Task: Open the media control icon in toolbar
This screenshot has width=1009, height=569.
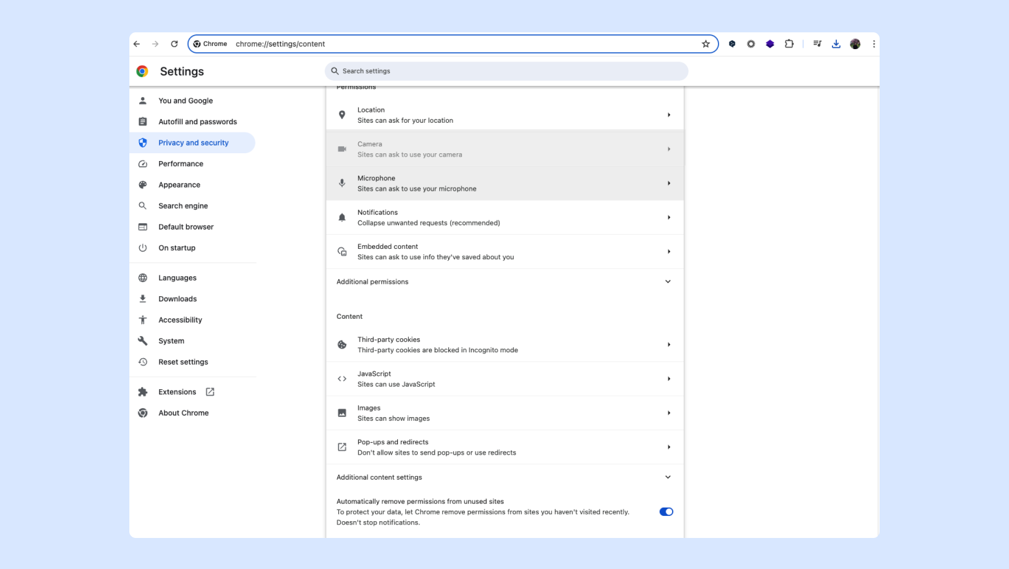Action: coord(817,44)
